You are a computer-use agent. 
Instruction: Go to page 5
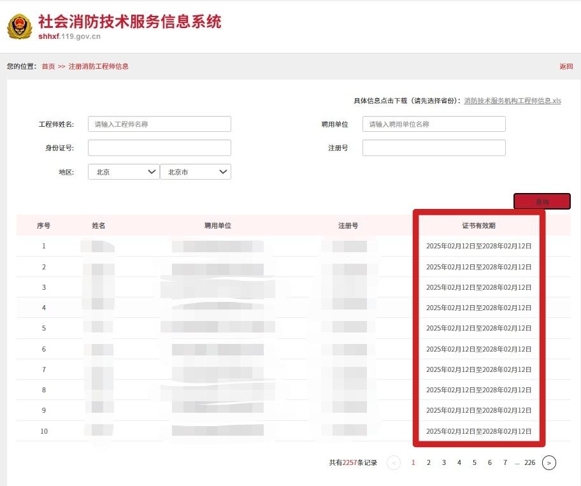(474, 462)
